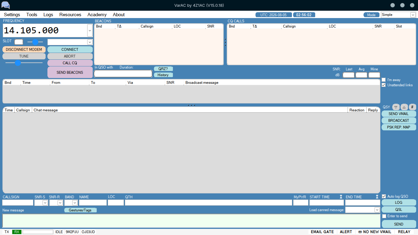Click the TUNE power slider handle
The image size is (418, 235).
[x=18, y=63]
